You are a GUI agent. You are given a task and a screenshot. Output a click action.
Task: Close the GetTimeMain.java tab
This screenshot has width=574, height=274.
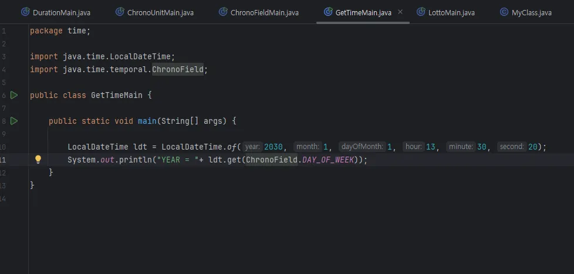pyautogui.click(x=400, y=12)
